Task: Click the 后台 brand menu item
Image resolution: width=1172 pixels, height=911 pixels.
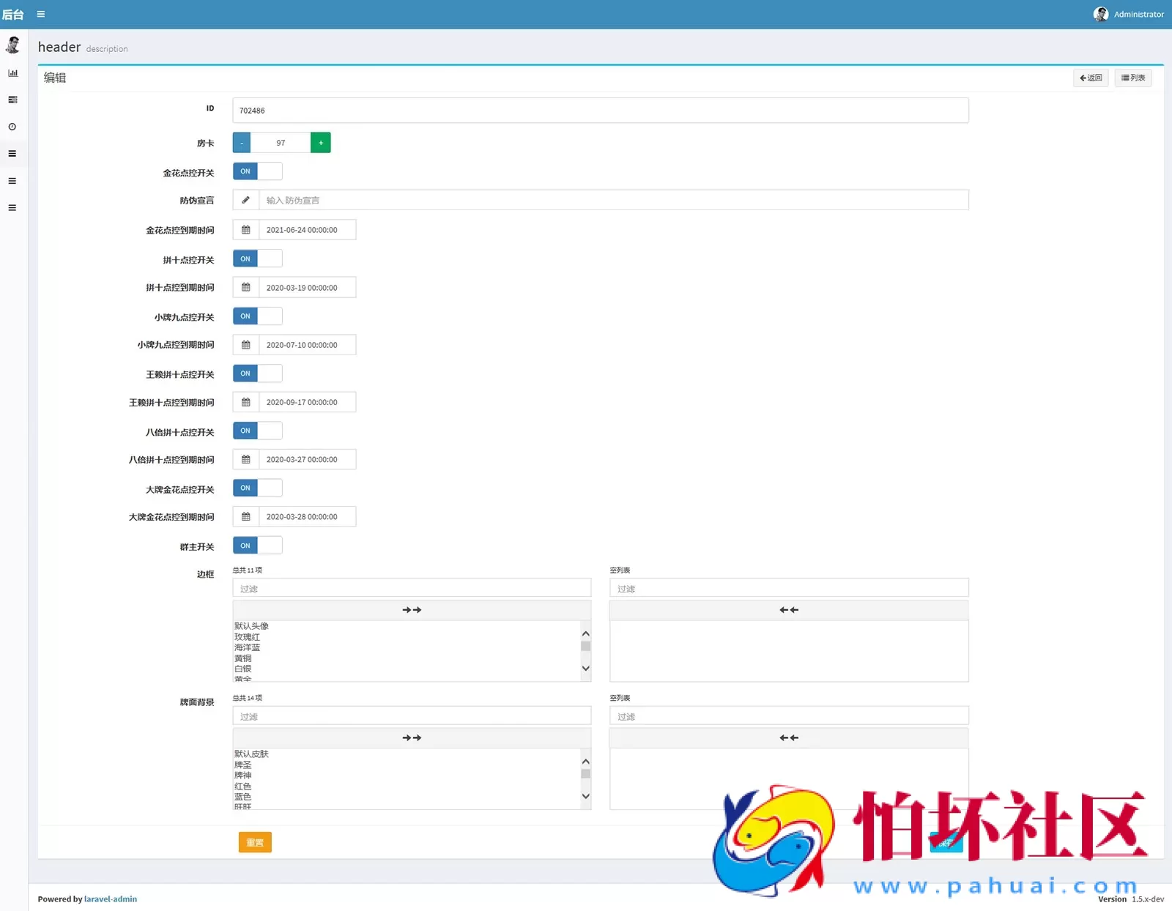Action: (x=14, y=14)
